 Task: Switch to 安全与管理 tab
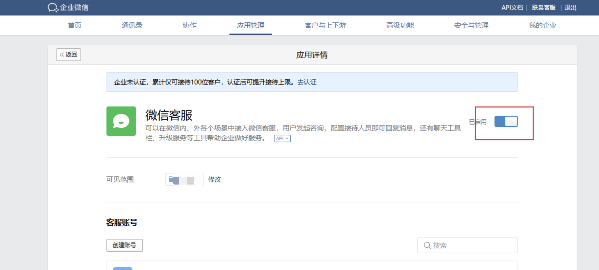471,25
